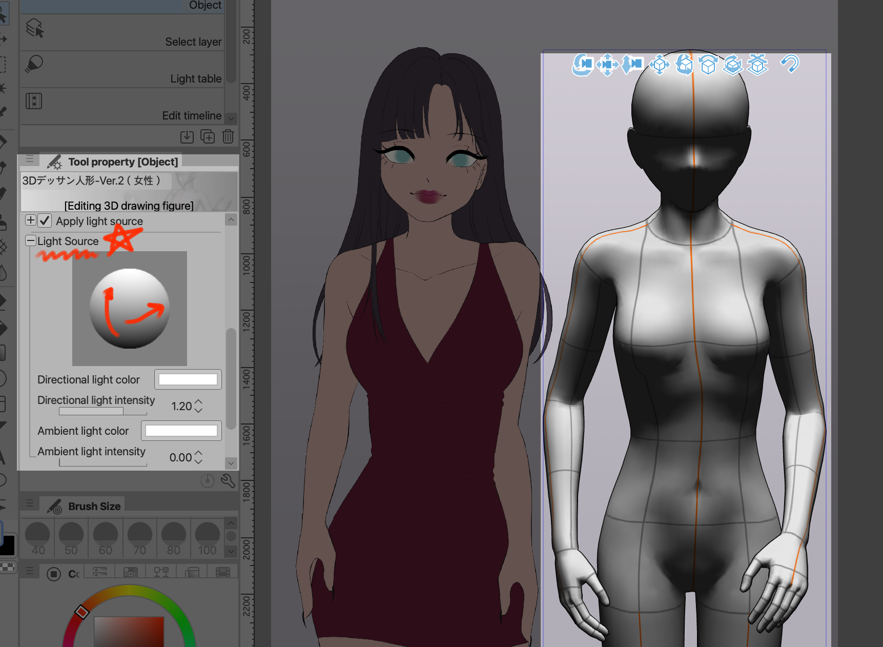Pick a shade in color wheel square
Screen dimensions: 883x647
click(x=129, y=632)
